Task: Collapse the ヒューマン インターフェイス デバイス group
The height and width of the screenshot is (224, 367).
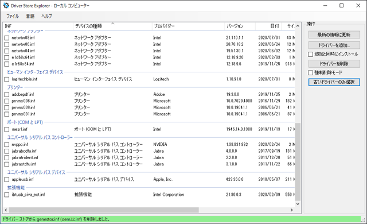Action: [x=35, y=72]
